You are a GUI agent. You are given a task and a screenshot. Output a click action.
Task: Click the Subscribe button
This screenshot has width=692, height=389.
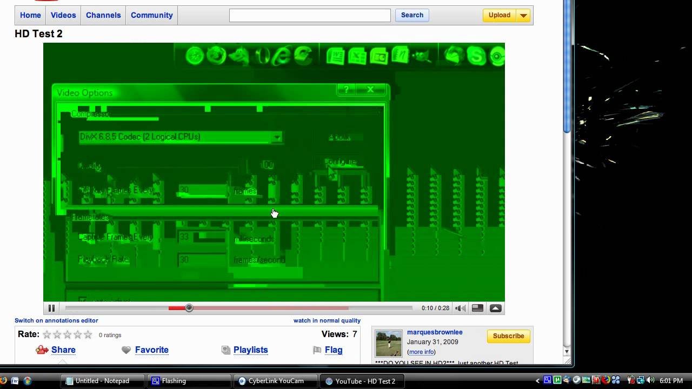click(508, 336)
